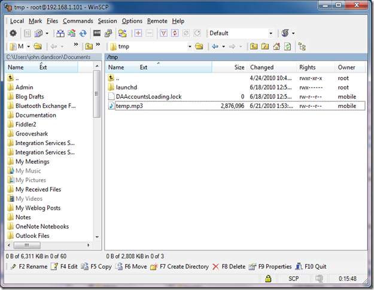Click the padlock icon in status bar

click(x=268, y=279)
